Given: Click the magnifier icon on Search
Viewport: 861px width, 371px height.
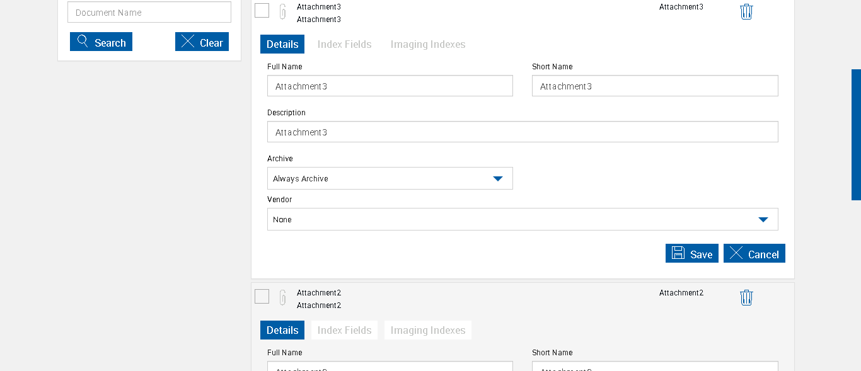Looking at the screenshot, I should point(83,42).
